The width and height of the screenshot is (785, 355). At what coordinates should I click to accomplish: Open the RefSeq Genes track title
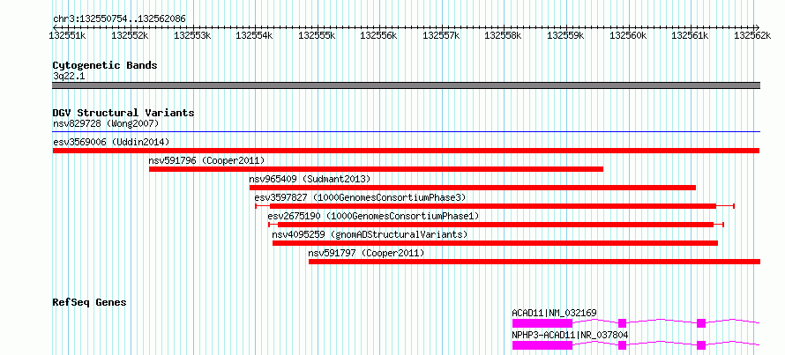click(89, 302)
